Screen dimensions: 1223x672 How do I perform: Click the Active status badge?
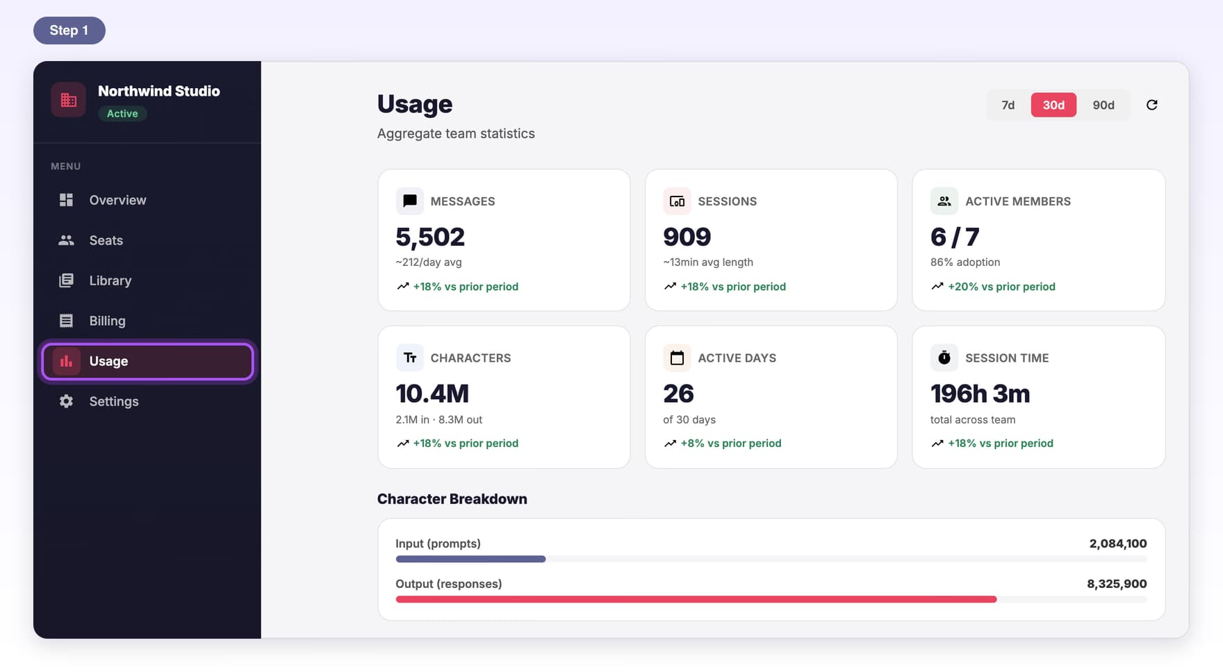122,113
